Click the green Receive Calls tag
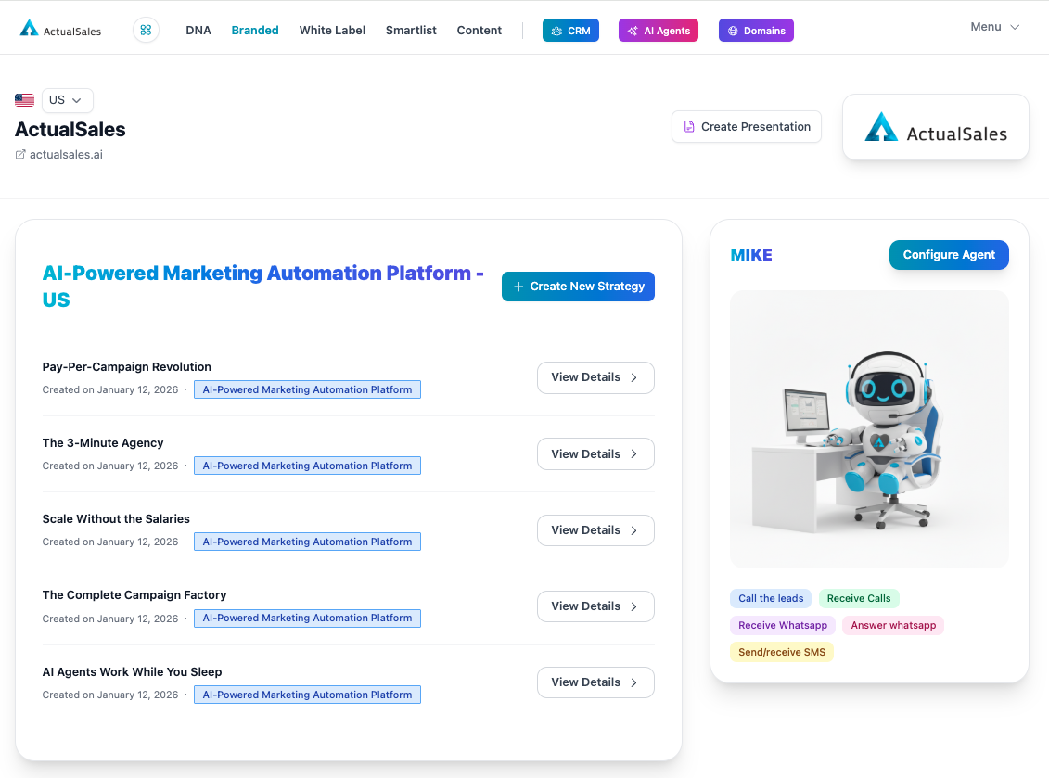 (x=859, y=599)
